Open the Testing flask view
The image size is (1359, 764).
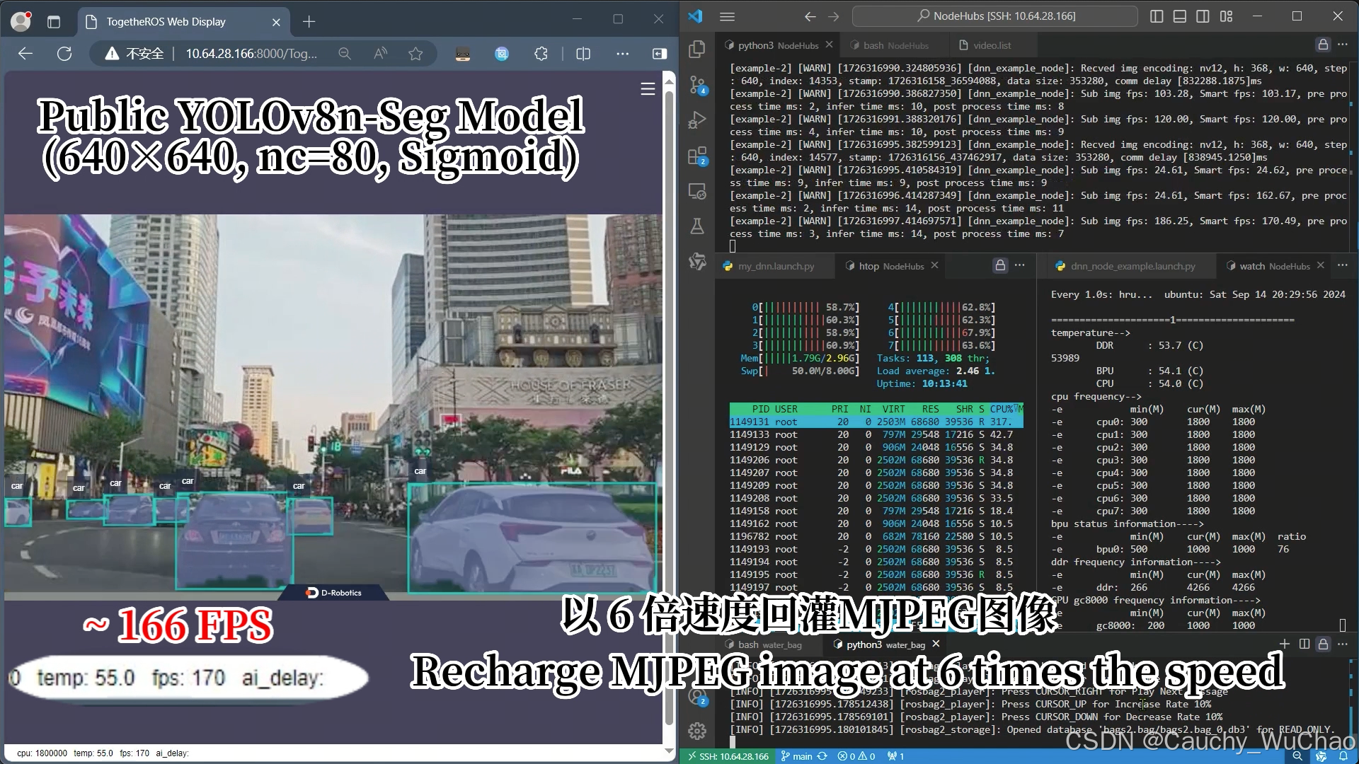[x=697, y=226]
